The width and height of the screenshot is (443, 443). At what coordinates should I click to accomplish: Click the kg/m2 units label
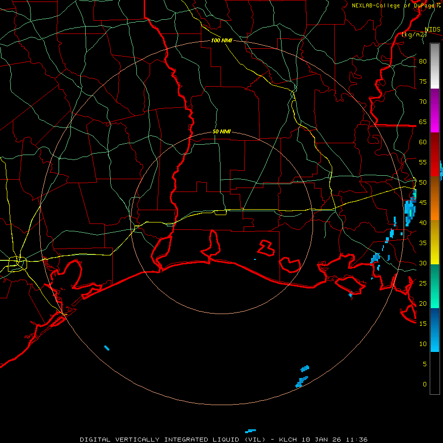[414, 34]
